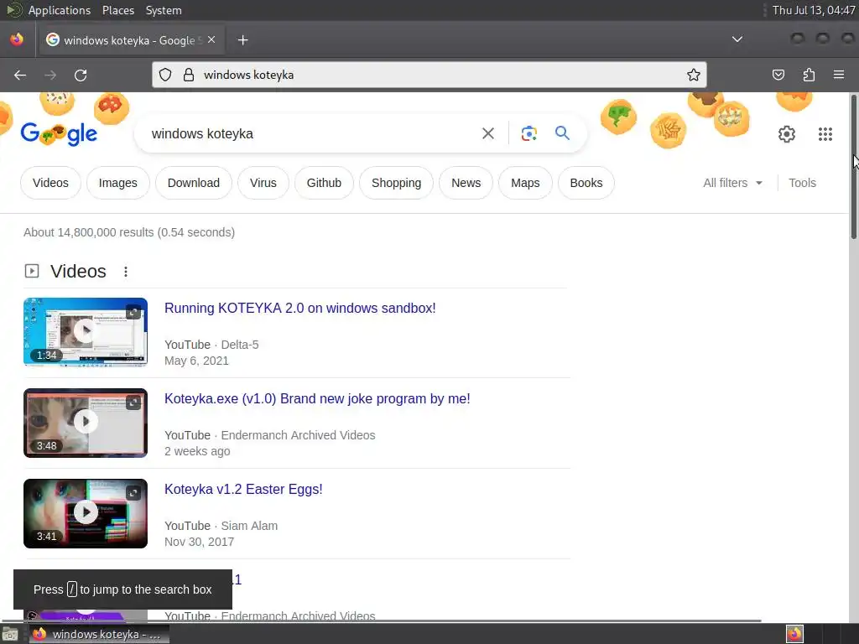This screenshot has width=859, height=644.
Task: Open the extensions puzzle icon
Action: click(809, 75)
